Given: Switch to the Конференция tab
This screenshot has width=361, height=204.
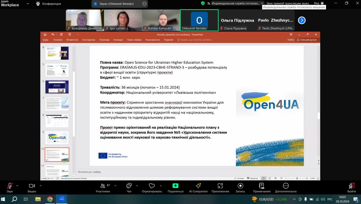Looking at the screenshot, I should (48, 4).
